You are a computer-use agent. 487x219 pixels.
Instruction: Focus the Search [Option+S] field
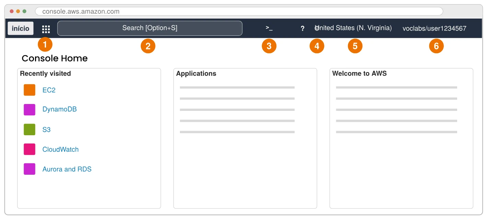[150, 28]
